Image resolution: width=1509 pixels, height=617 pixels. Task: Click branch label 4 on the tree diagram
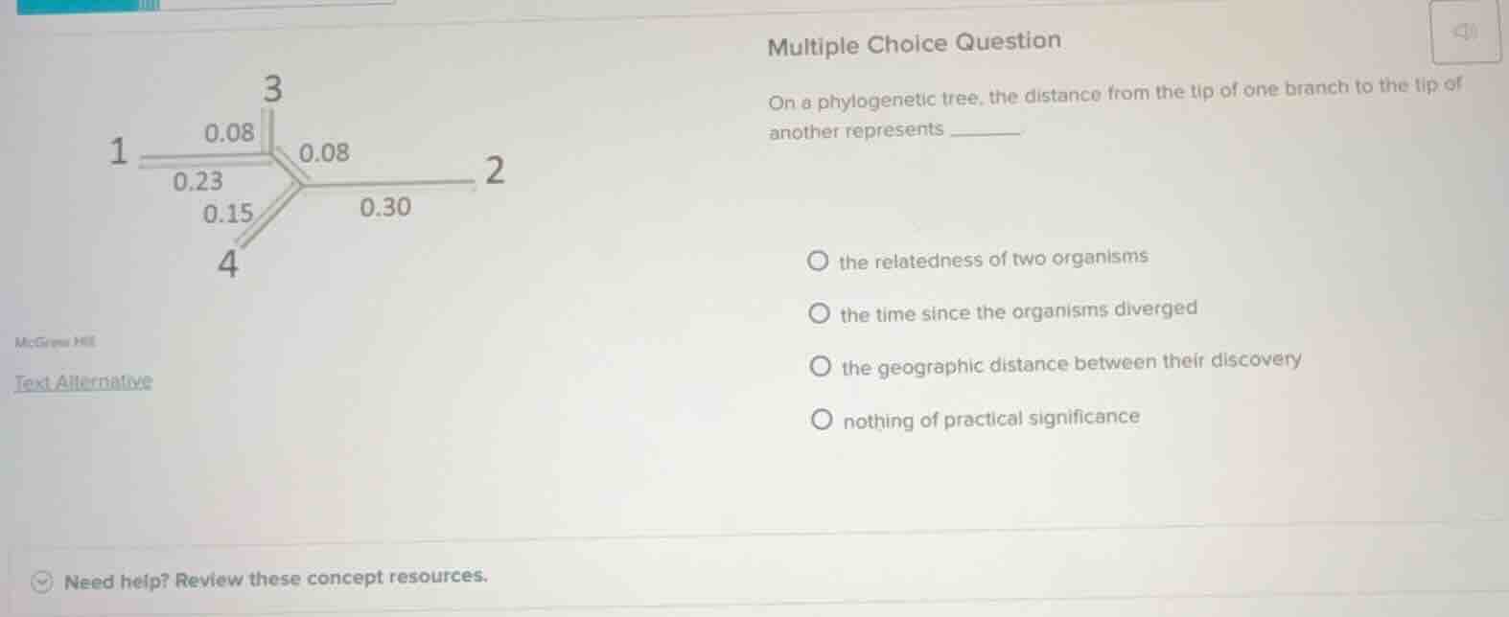coord(227,263)
